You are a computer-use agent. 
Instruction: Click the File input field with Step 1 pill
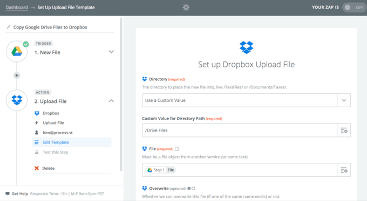(x=240, y=170)
